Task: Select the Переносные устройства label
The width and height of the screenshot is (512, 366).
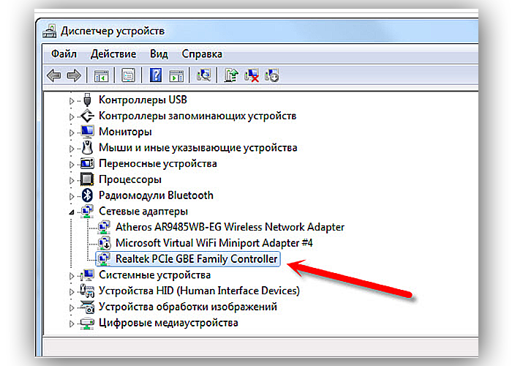Action: (x=158, y=163)
